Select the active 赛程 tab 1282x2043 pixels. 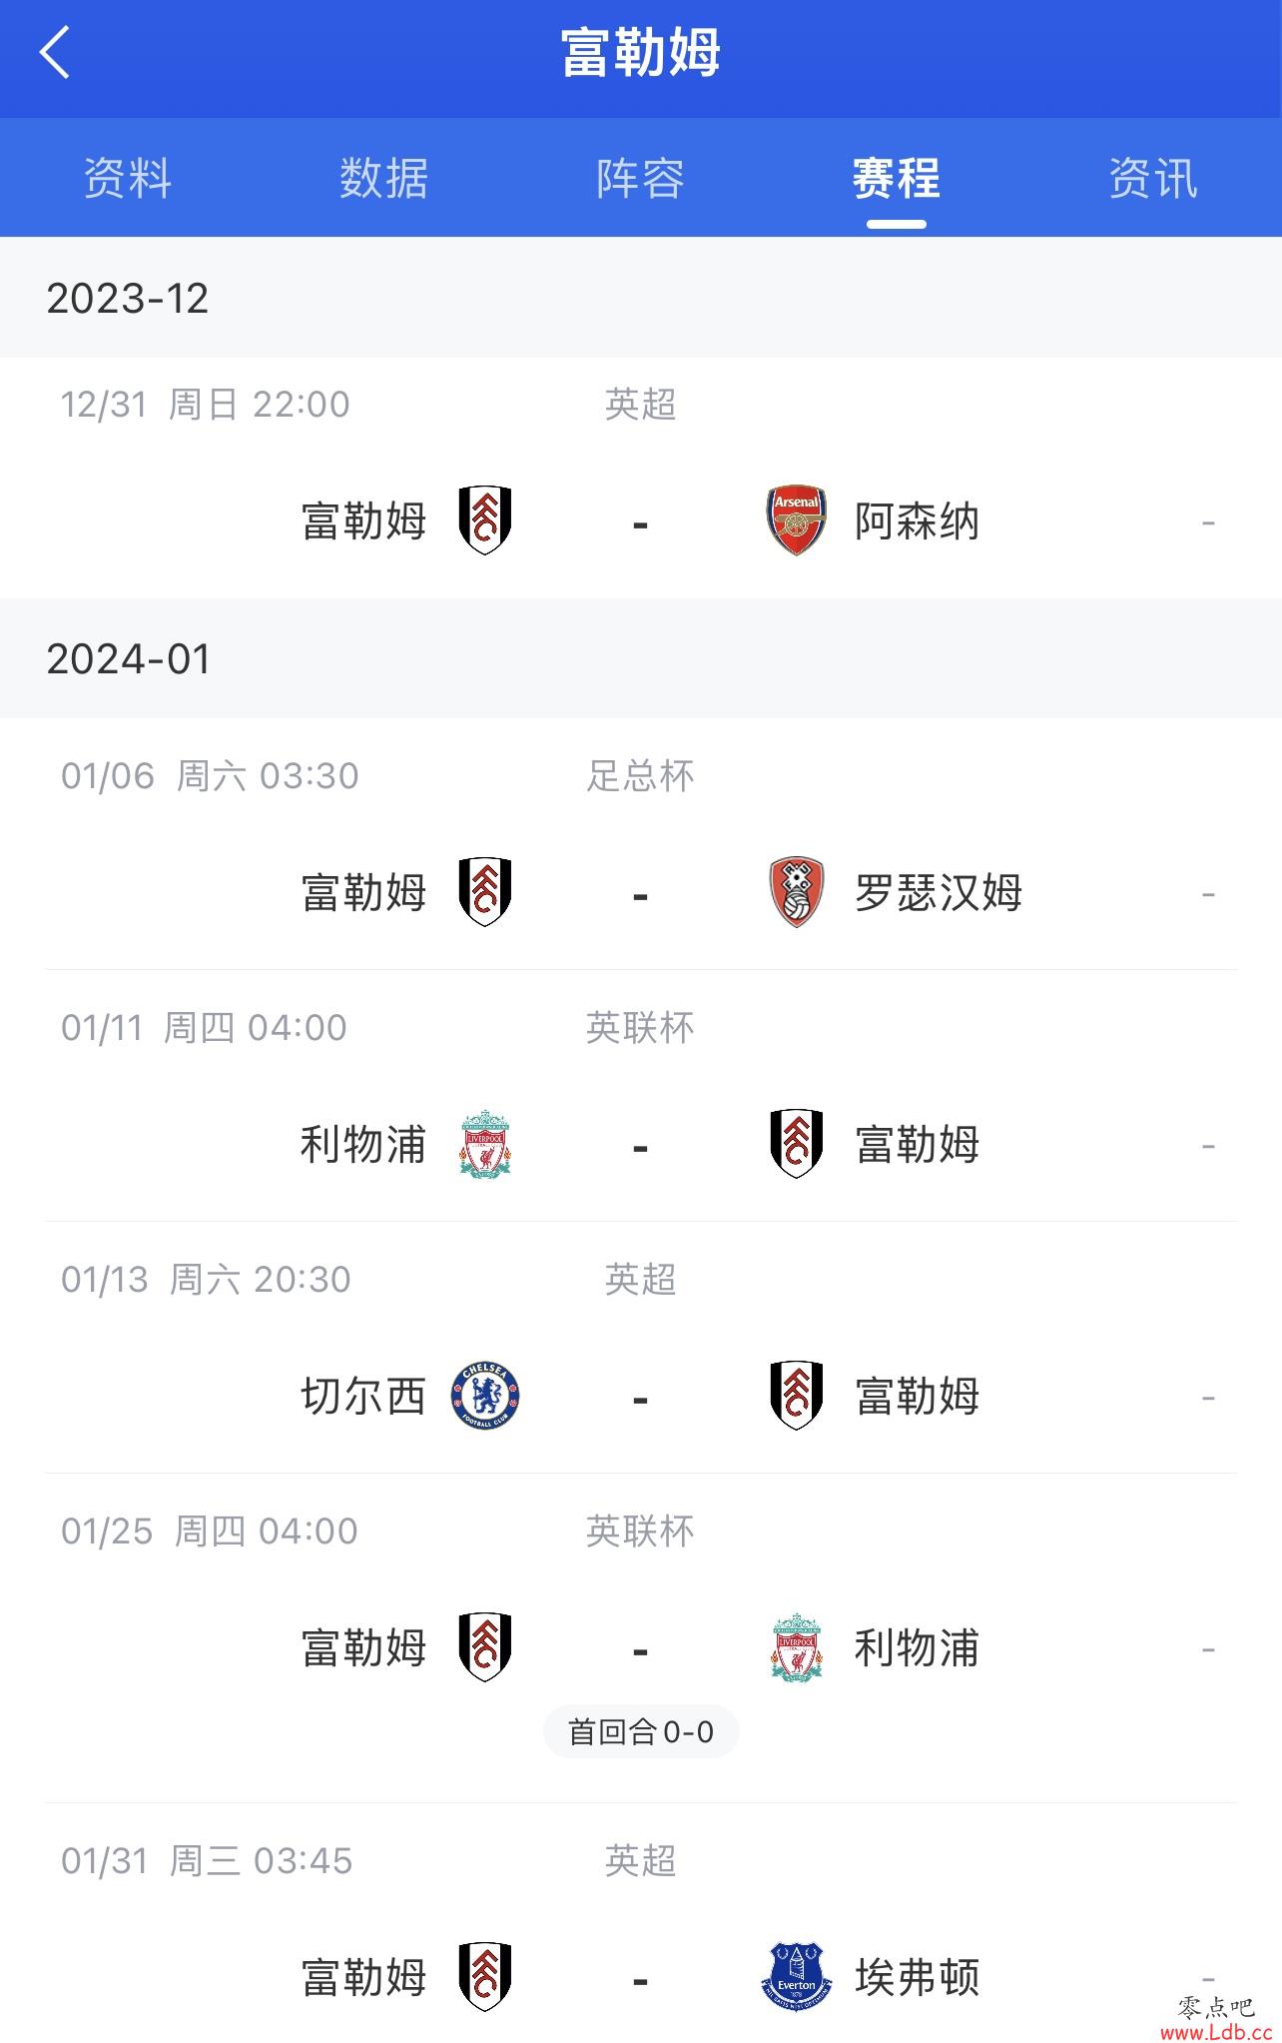(897, 179)
